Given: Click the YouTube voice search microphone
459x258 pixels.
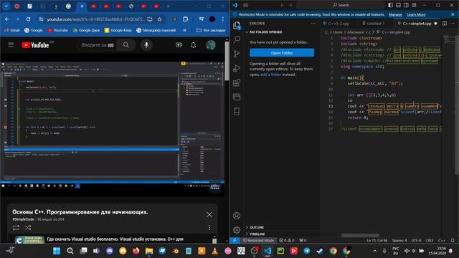Looking at the screenshot, I should pos(146,45).
